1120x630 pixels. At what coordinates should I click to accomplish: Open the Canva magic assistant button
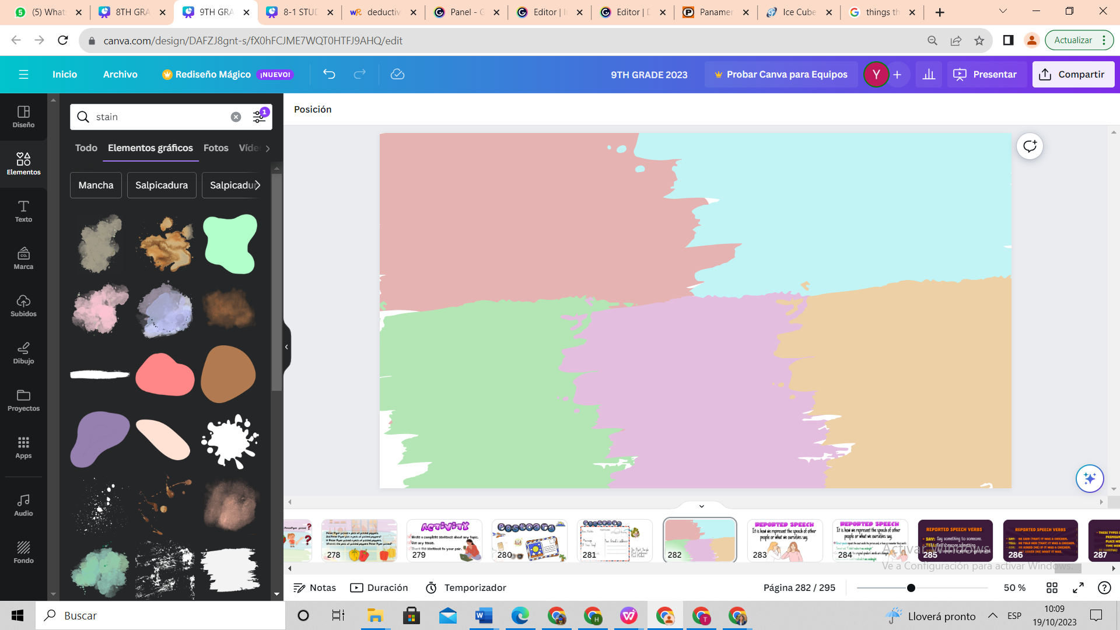click(x=1089, y=478)
